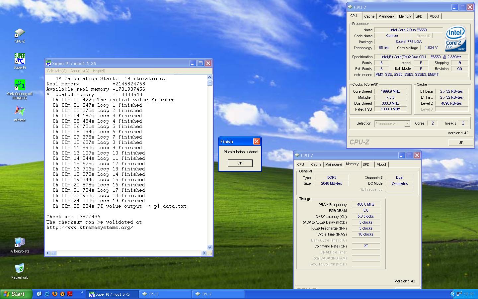Screen dimensions: 478x299
Task: Click the first quick launch icon
Action: tap(39, 294)
